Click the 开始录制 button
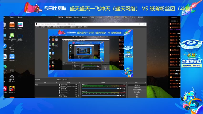Screen dimensions: 203x114 click(x=137, y=87)
